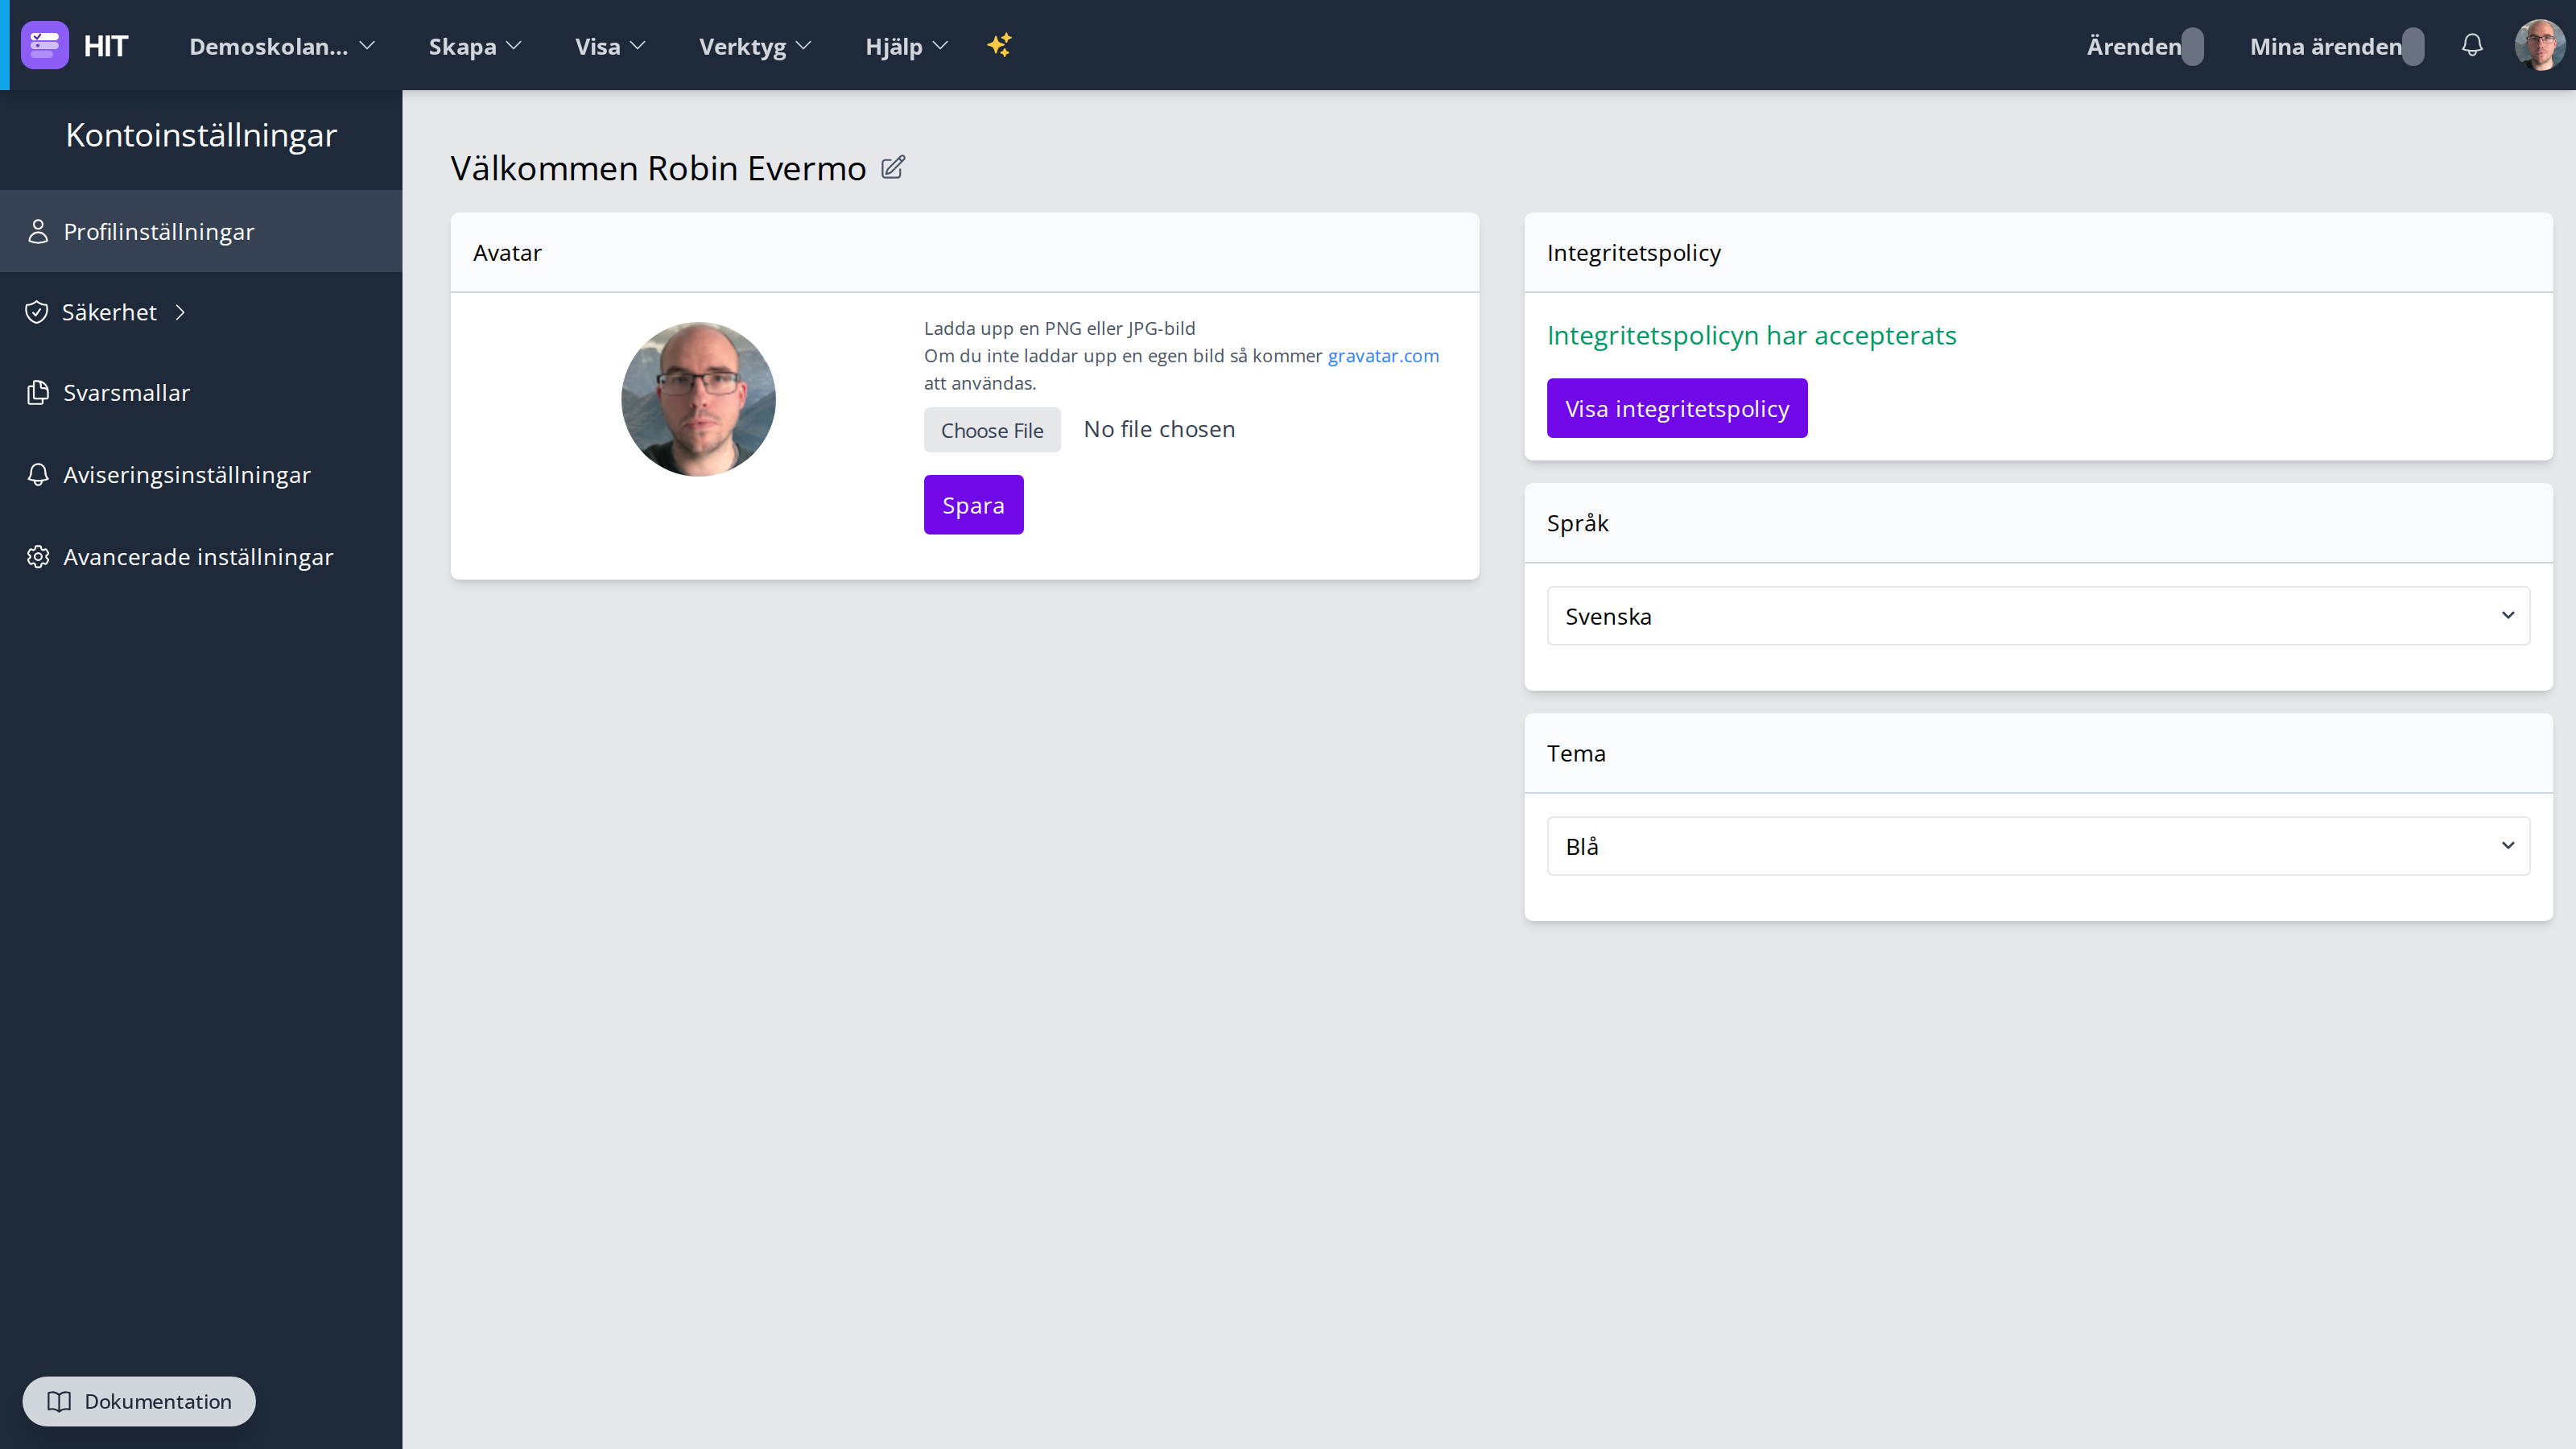Select Svarsmallar in the sidebar

[x=201, y=393]
